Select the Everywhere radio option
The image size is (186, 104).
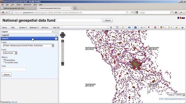point(4,60)
